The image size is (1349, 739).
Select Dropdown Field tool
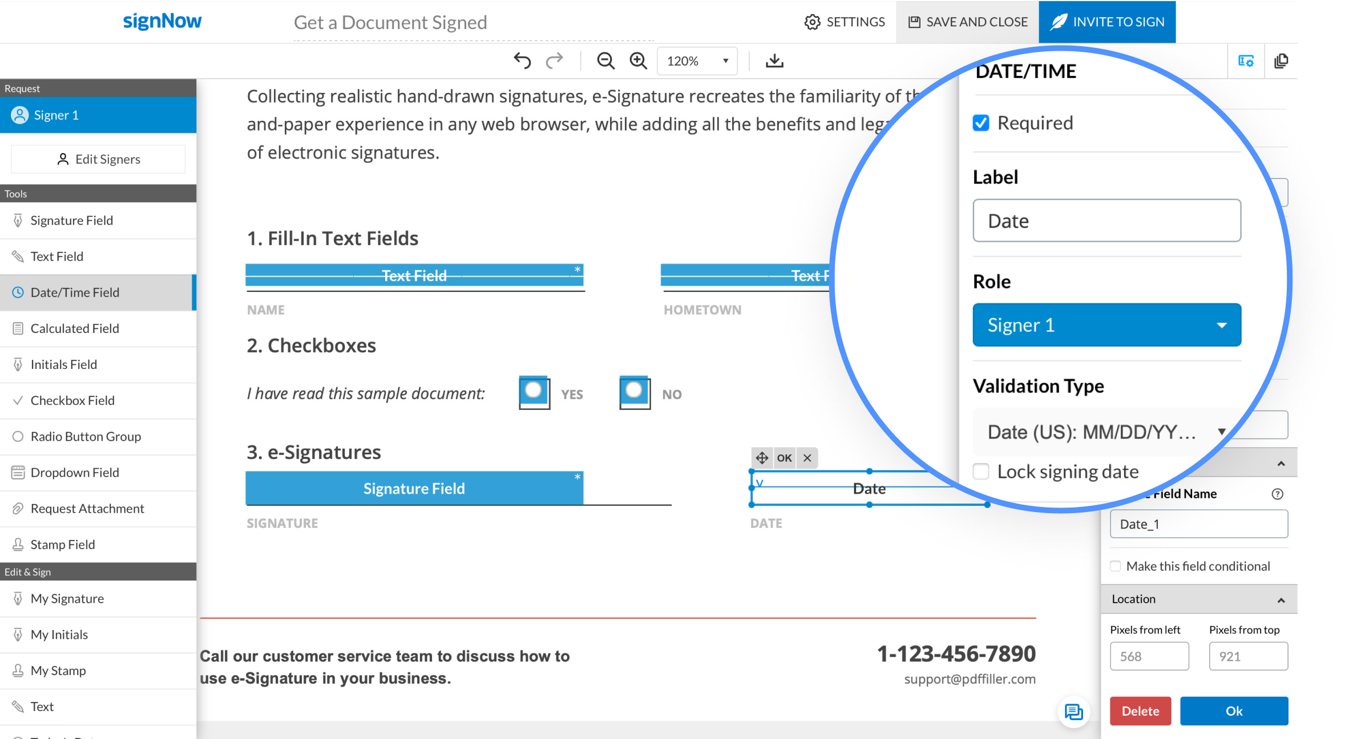coord(75,473)
